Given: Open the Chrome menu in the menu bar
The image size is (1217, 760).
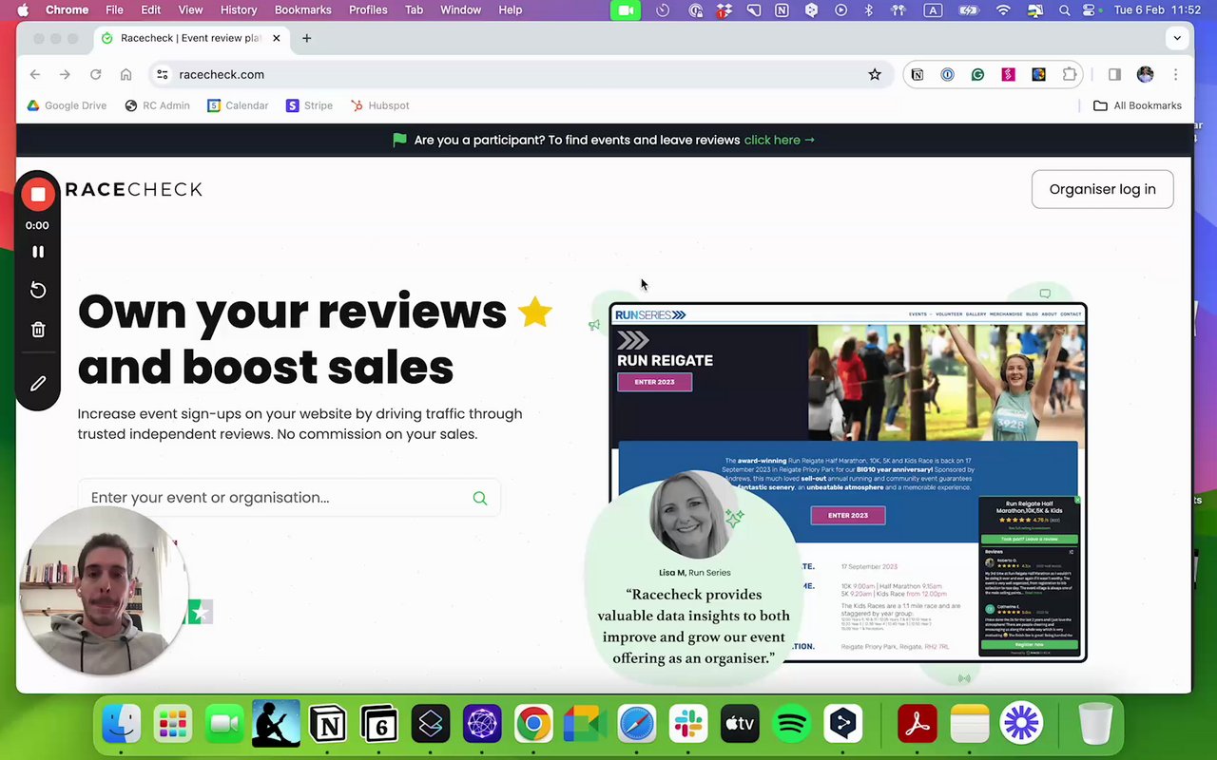Looking at the screenshot, I should [67, 9].
